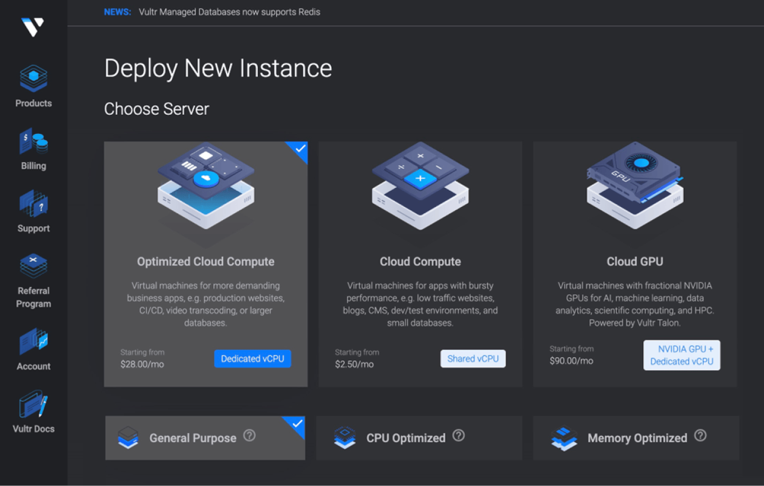Click the Cloud Compute server illustration
The image size is (764, 486).
[420, 185]
